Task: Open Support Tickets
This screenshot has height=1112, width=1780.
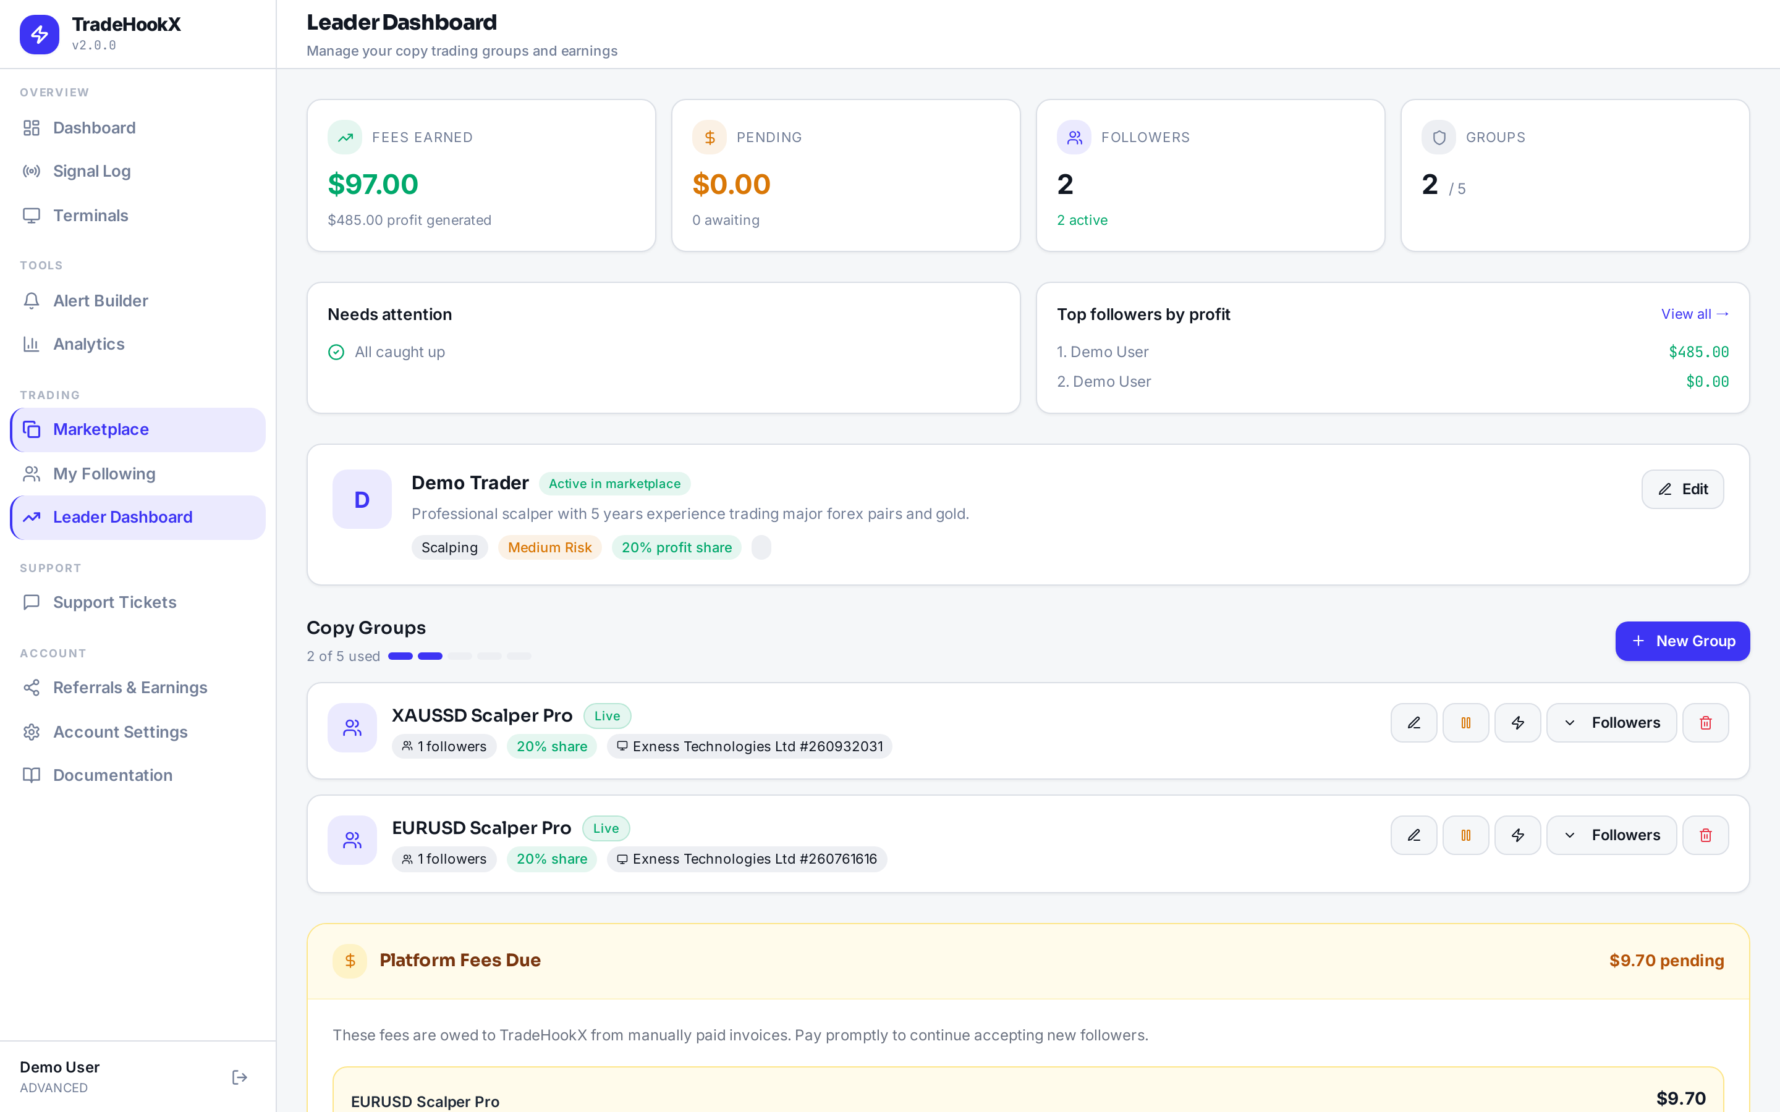Action: pyautogui.click(x=138, y=602)
